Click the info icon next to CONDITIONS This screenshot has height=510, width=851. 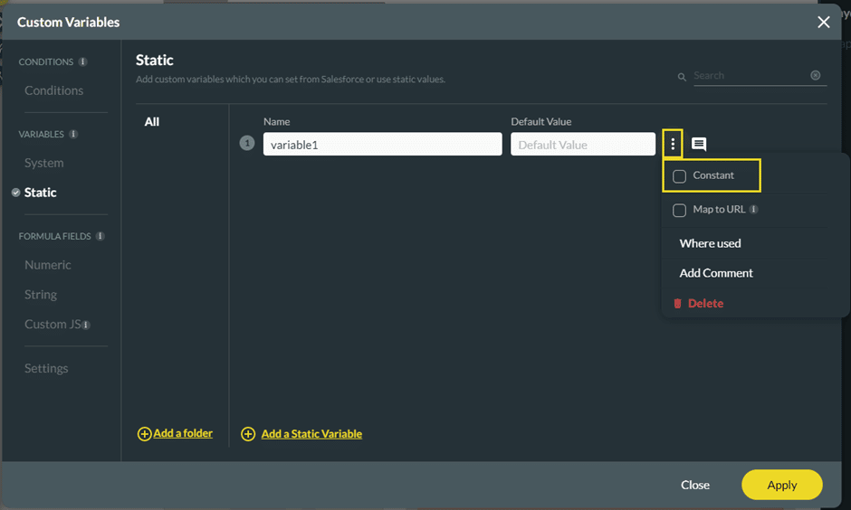pos(83,62)
